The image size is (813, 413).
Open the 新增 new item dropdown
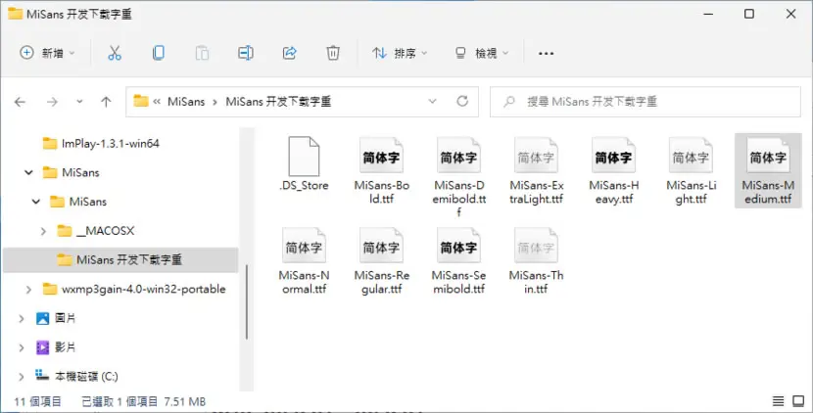(x=47, y=53)
